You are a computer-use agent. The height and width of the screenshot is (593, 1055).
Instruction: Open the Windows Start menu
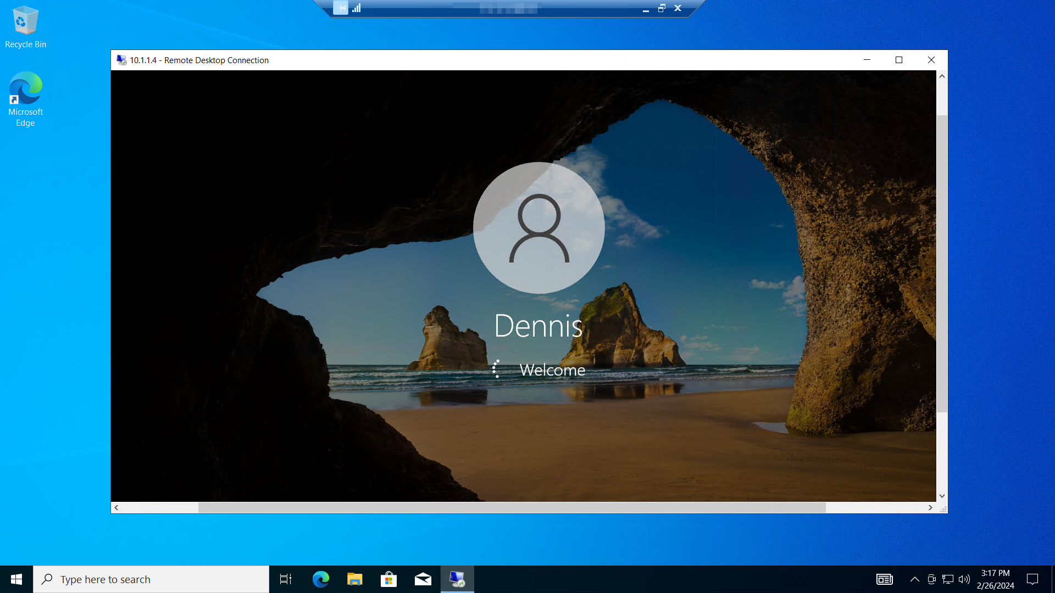point(16,579)
